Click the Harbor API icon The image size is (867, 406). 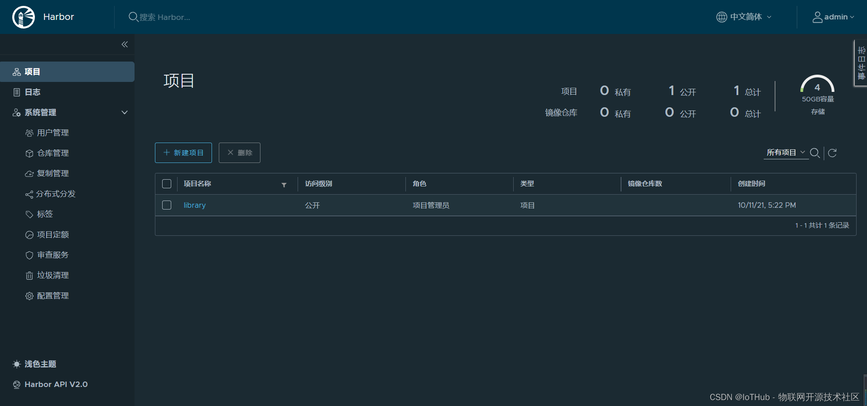pyautogui.click(x=17, y=385)
